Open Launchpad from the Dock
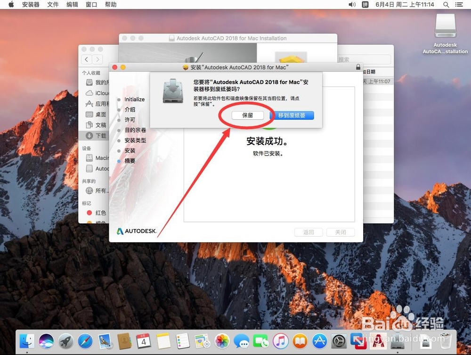The width and height of the screenshot is (471, 355). (65, 341)
